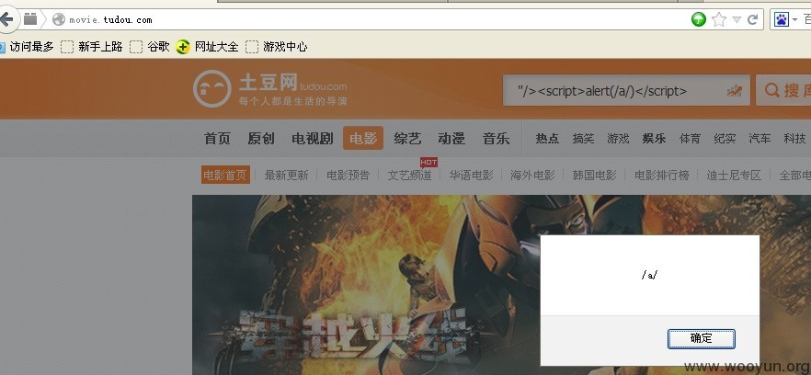Open the 原创 channel
This screenshot has width=811, height=375.
coord(261,139)
